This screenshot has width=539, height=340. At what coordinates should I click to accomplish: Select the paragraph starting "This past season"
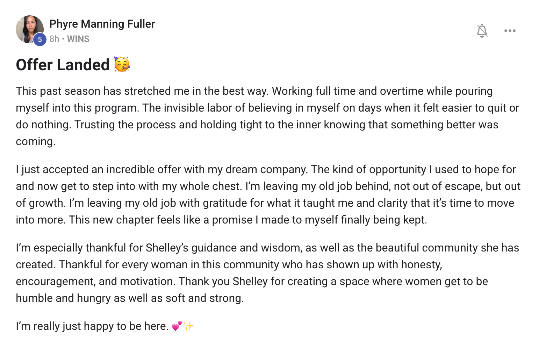point(267,116)
